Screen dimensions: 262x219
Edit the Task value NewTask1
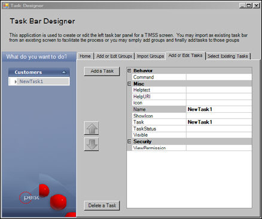(219, 122)
